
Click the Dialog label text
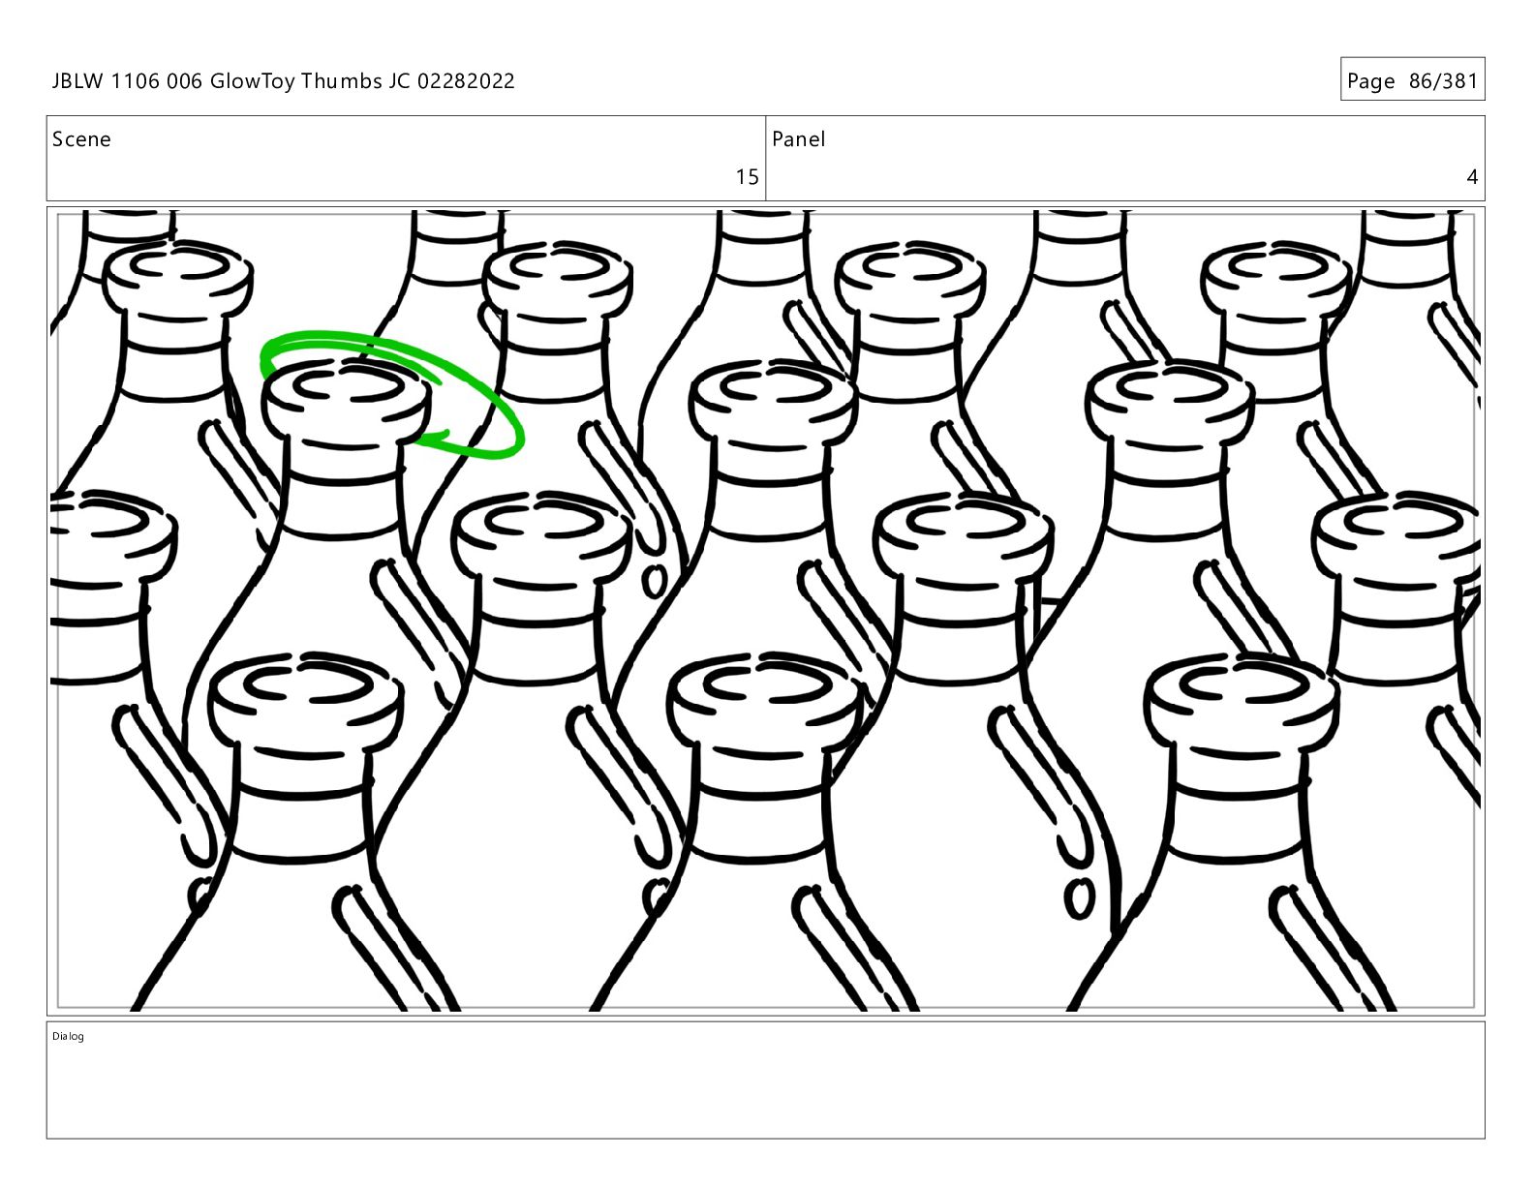(68, 1036)
